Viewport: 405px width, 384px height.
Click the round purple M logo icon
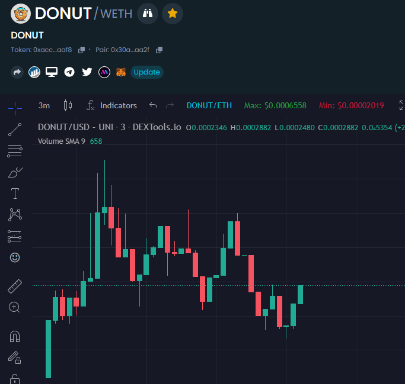click(x=104, y=72)
